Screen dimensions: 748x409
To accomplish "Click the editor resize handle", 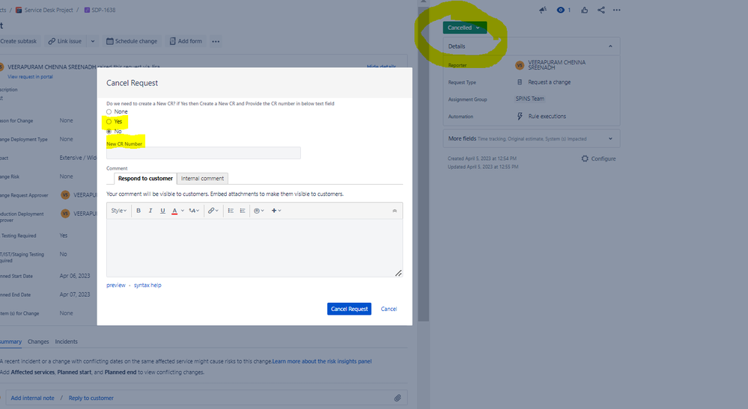I will point(398,273).
